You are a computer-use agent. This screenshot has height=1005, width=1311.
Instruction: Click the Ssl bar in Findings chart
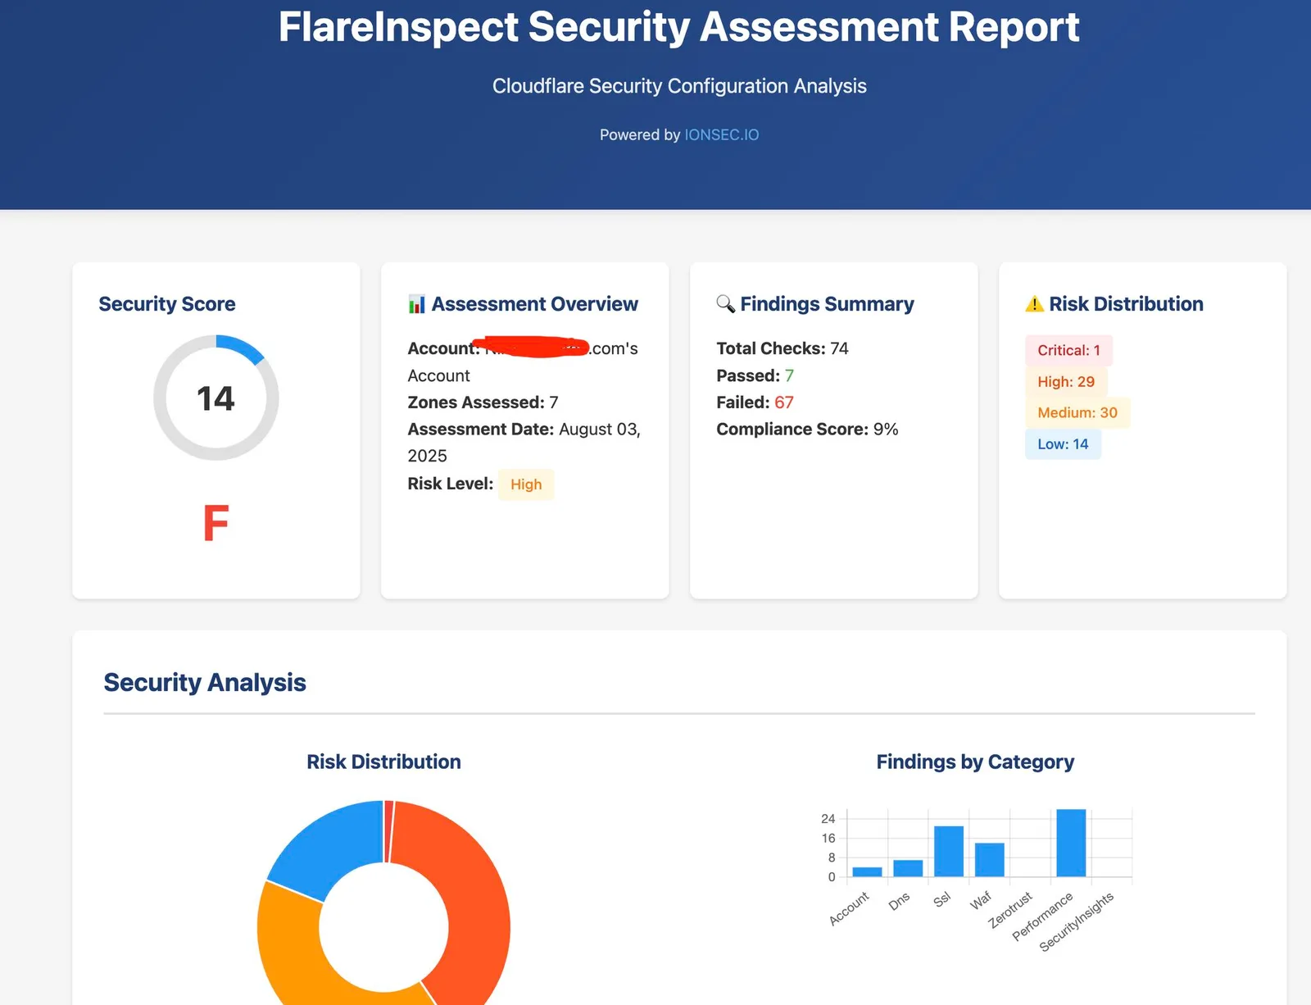coord(949,851)
